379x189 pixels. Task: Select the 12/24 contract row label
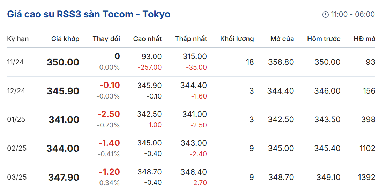[x=16, y=91]
